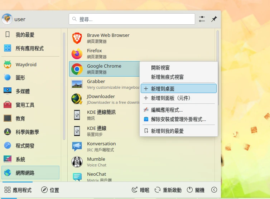270x199 pixels.
Task: Click the Brave Web Browser name text
Action: click(108, 35)
